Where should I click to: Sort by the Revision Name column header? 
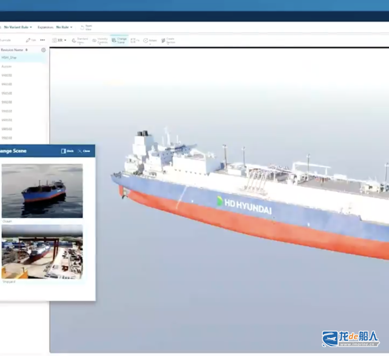[12, 50]
